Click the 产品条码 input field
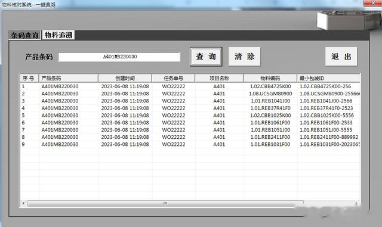 pyautogui.click(x=119, y=57)
